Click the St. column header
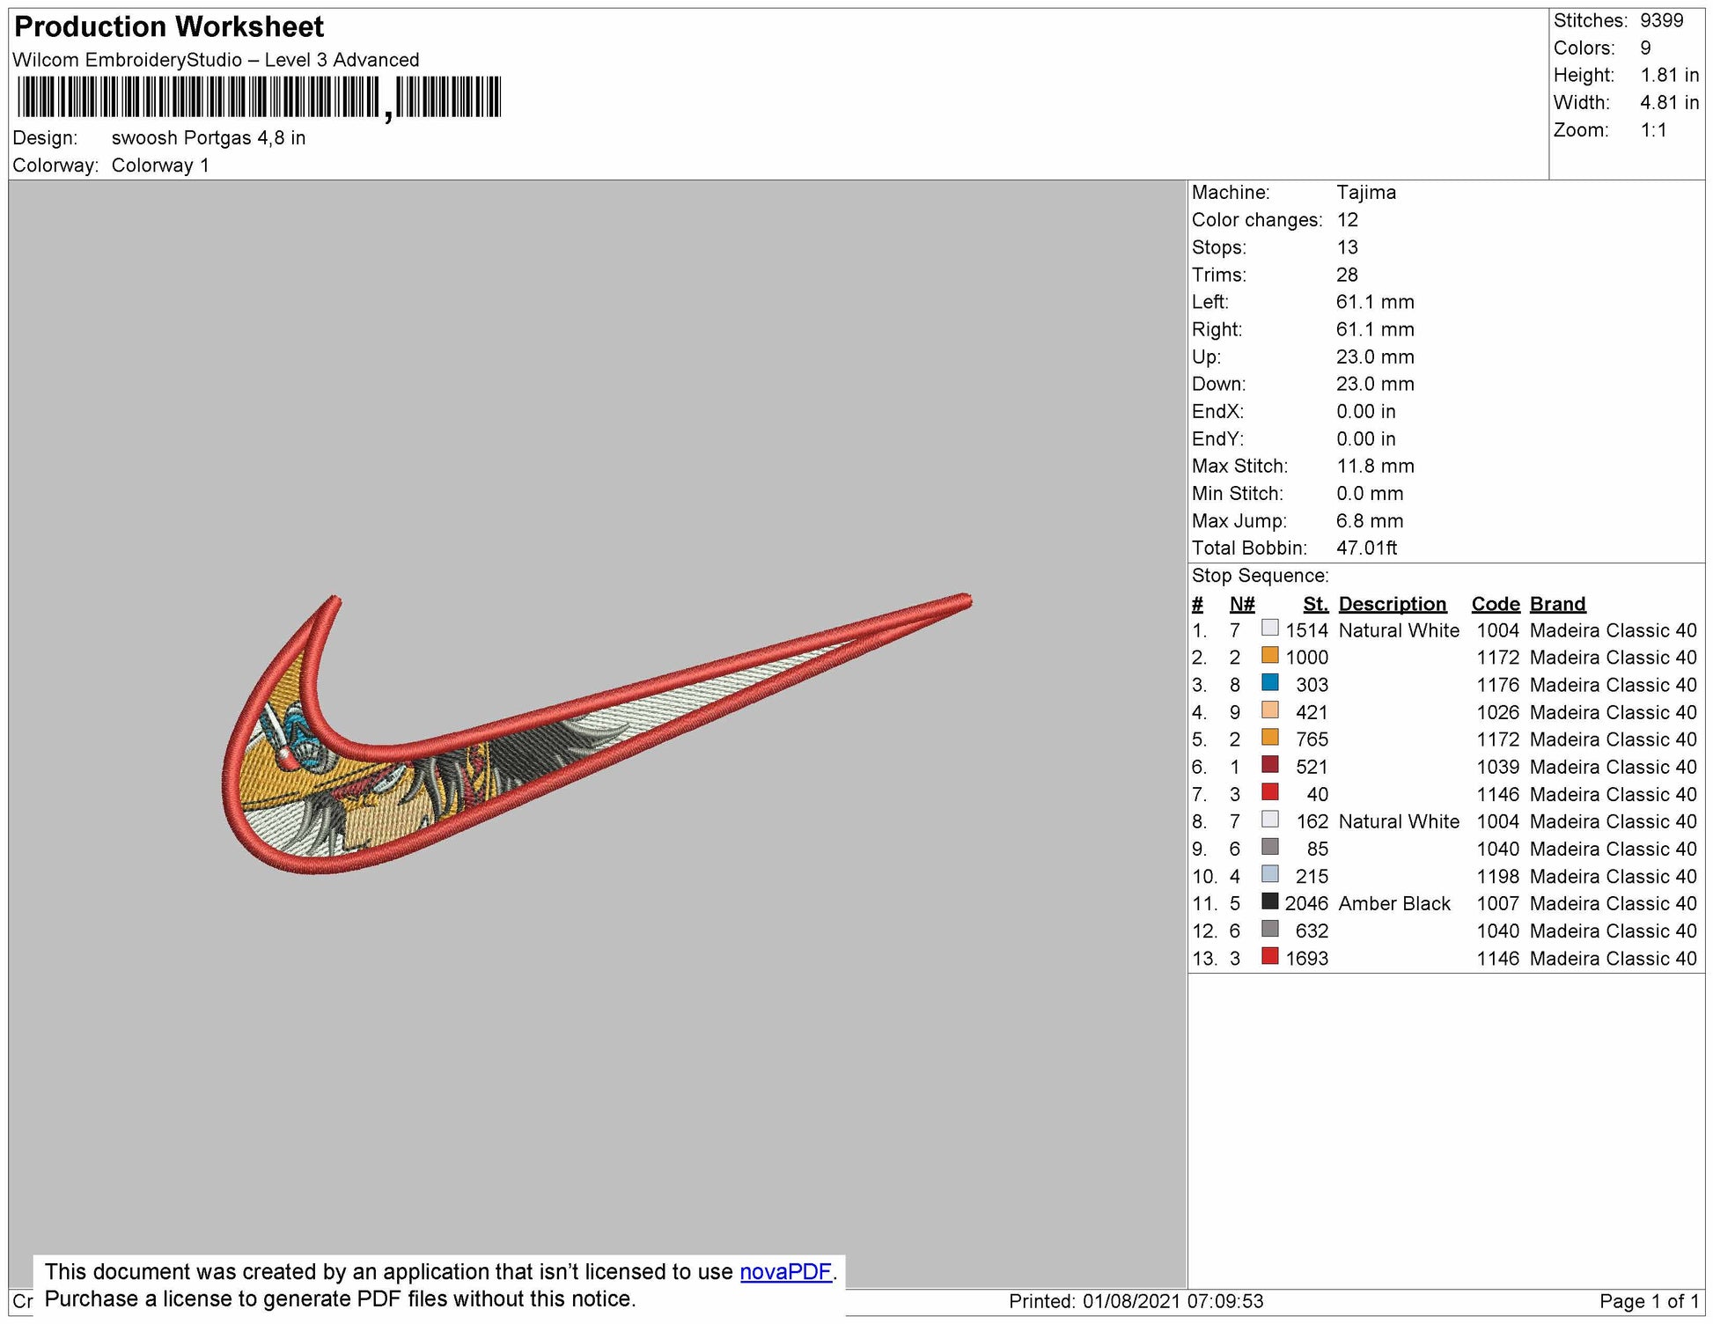This screenshot has height=1324, width=1713. click(1315, 604)
